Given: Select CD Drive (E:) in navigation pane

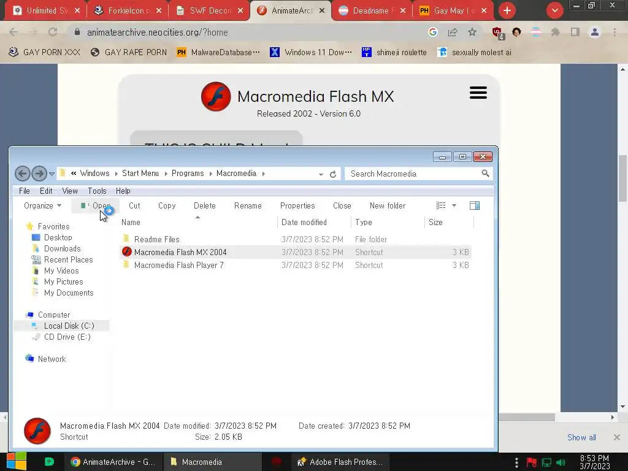Looking at the screenshot, I should (x=67, y=337).
